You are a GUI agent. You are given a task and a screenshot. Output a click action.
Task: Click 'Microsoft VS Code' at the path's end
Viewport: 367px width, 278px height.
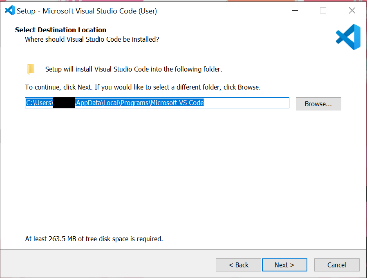pyautogui.click(x=177, y=103)
